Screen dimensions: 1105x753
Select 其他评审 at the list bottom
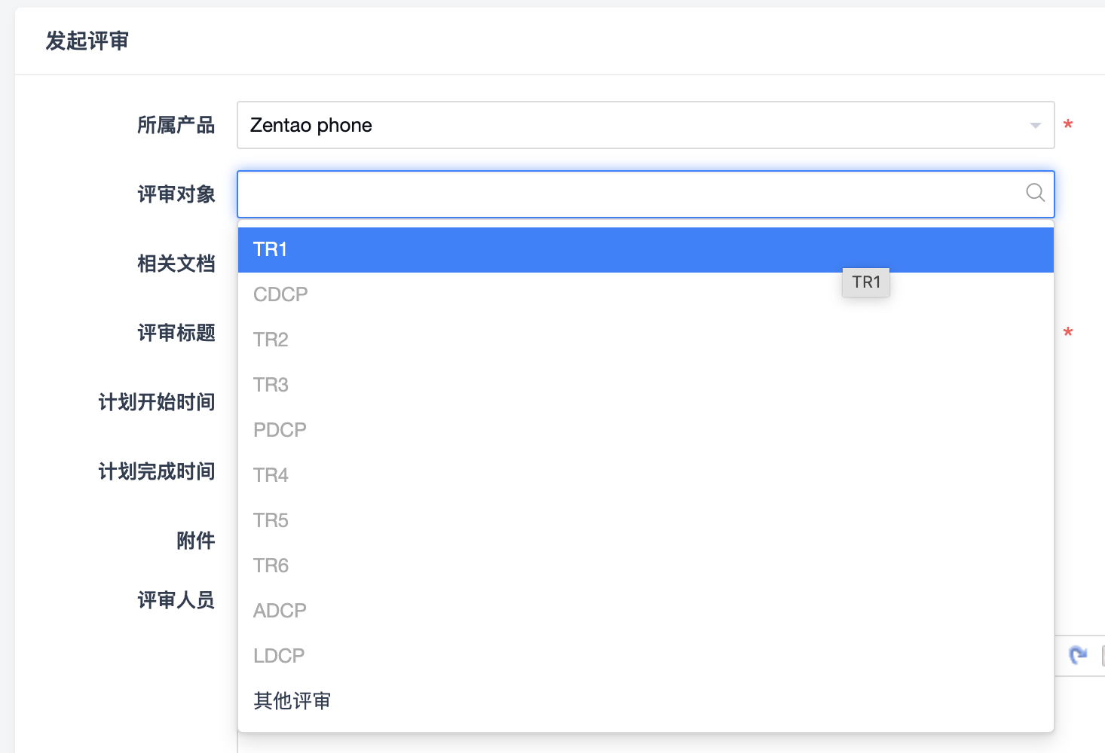click(292, 701)
